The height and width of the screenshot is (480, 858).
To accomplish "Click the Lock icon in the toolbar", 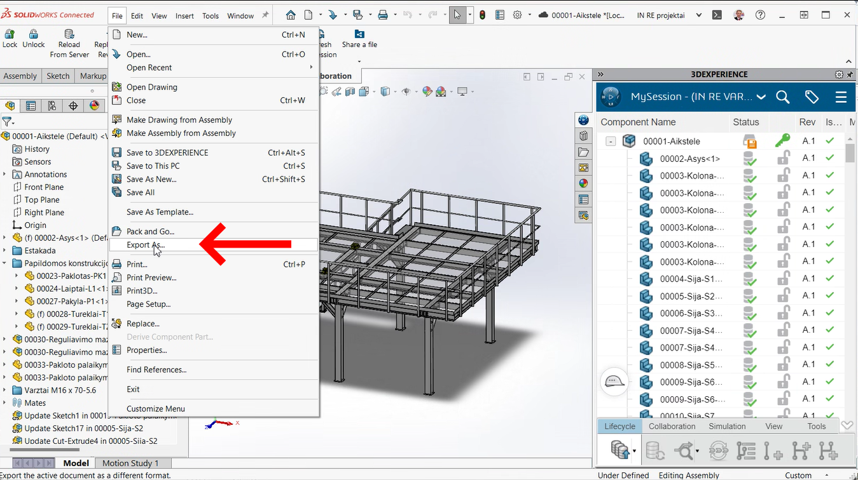I will (x=10, y=34).
